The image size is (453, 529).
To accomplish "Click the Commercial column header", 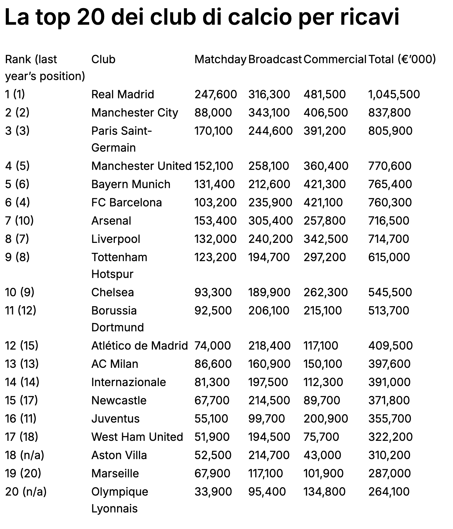I will (x=335, y=59).
